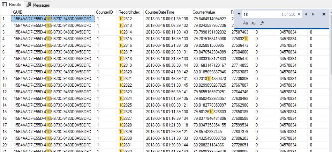Toggle regular expressions search option
The width and height of the screenshot is (332, 152).
coord(262,23)
